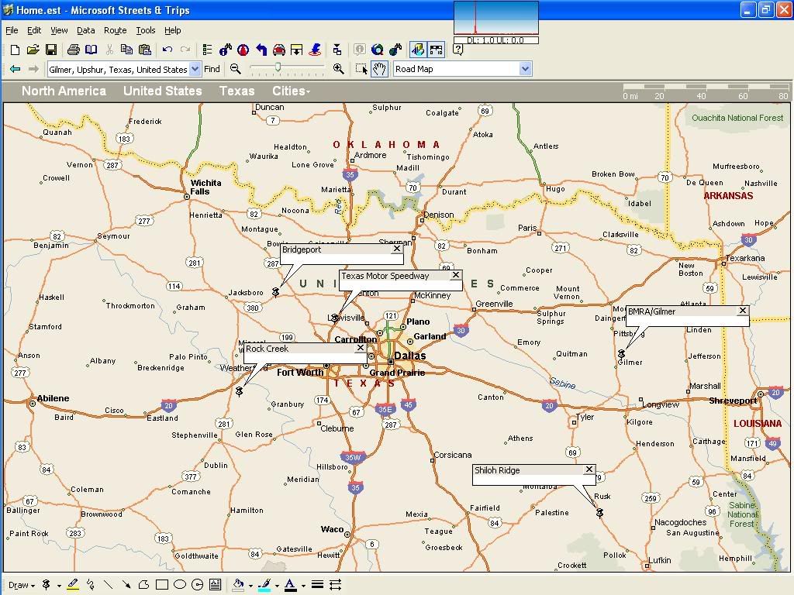Click the Find button

click(x=212, y=69)
